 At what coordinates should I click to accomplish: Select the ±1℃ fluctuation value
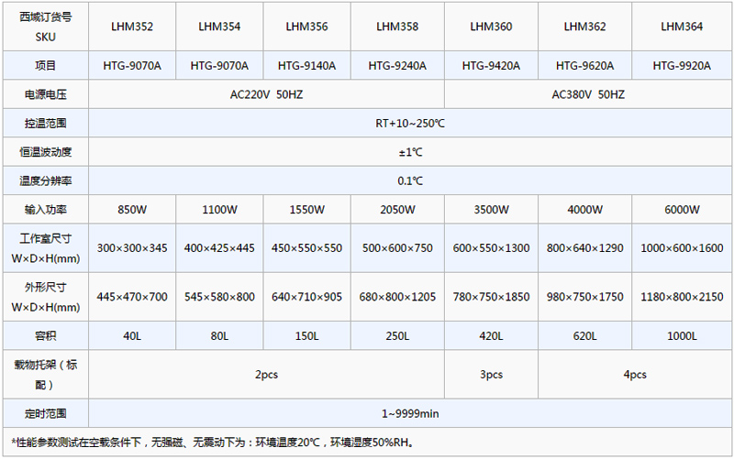(410, 152)
